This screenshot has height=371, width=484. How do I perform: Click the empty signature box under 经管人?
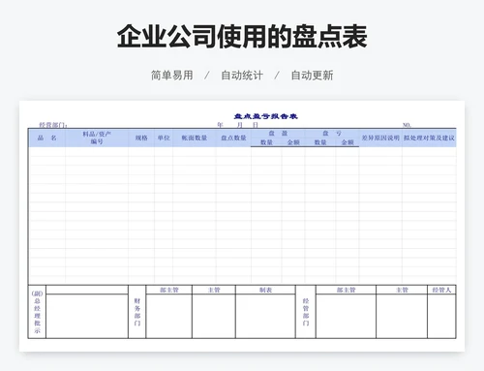pos(441,316)
